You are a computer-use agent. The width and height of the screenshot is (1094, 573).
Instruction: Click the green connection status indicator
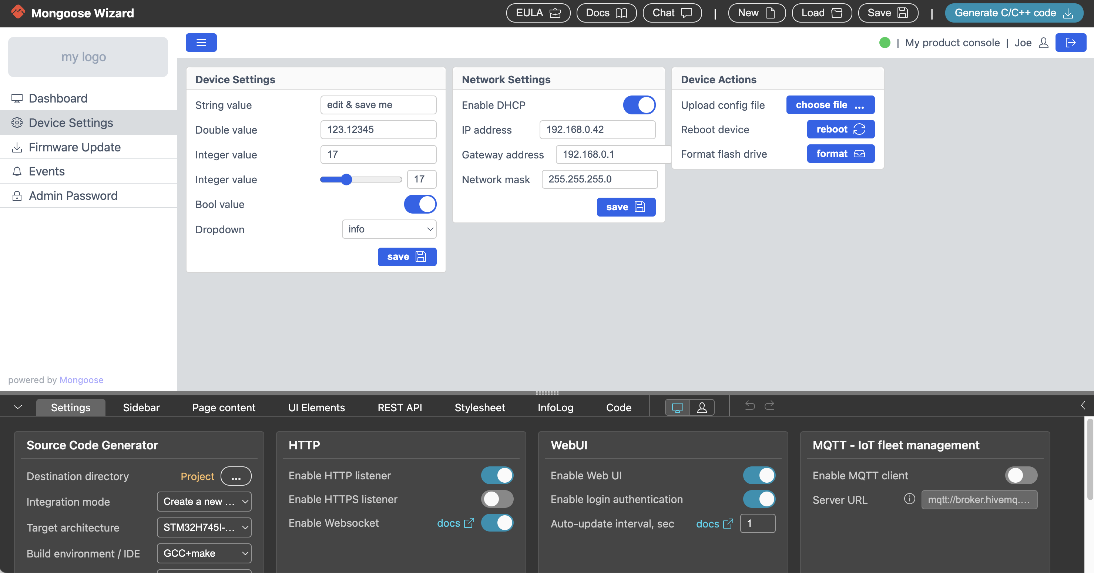885,43
